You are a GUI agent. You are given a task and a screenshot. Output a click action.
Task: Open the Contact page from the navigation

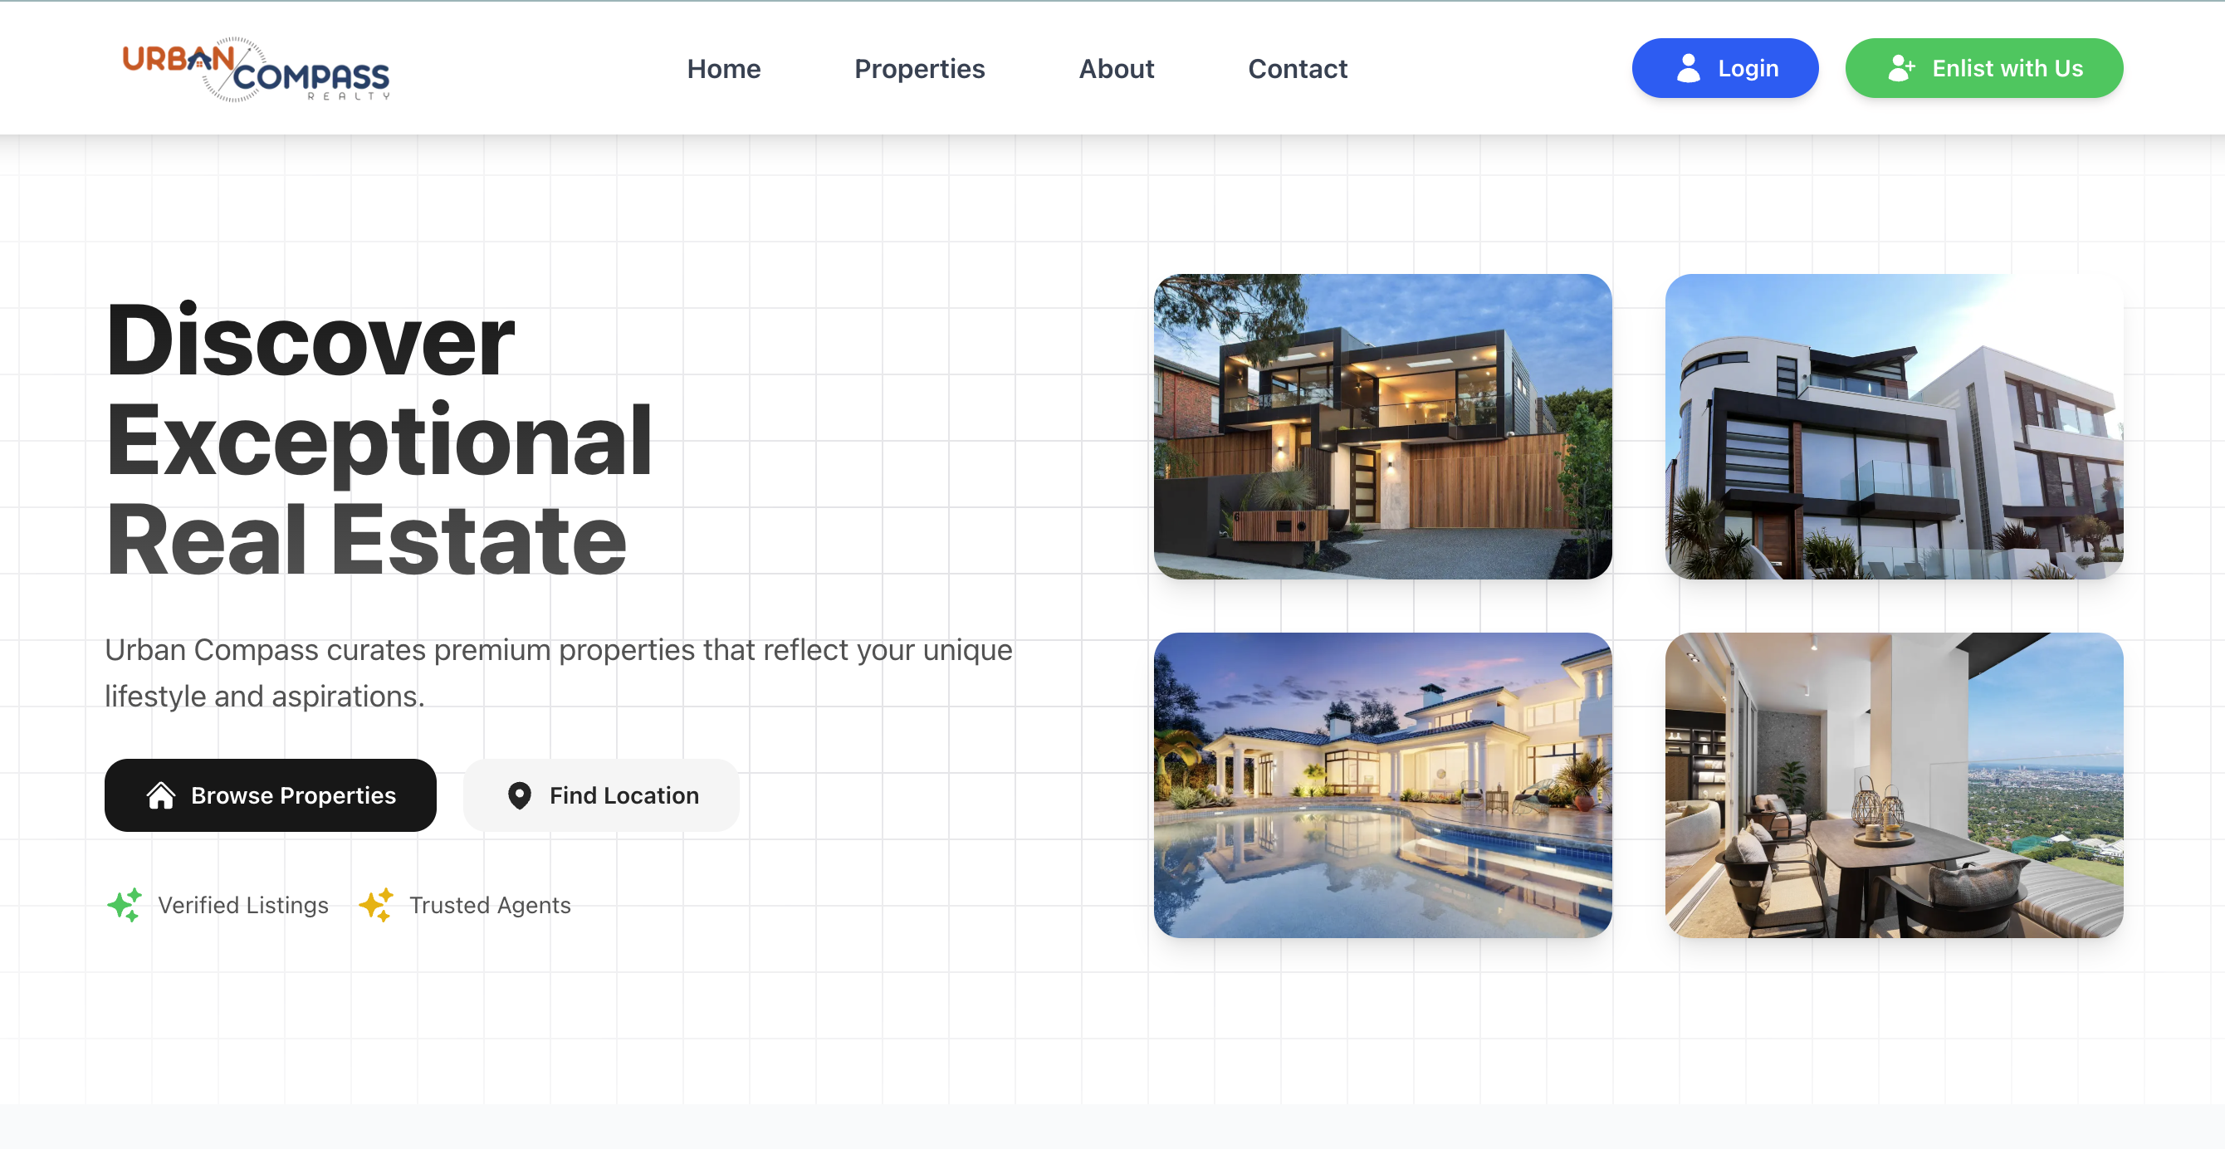click(1298, 68)
